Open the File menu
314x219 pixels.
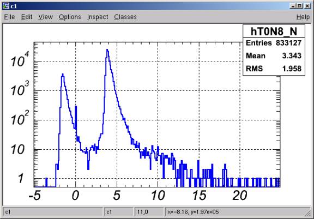[9, 17]
